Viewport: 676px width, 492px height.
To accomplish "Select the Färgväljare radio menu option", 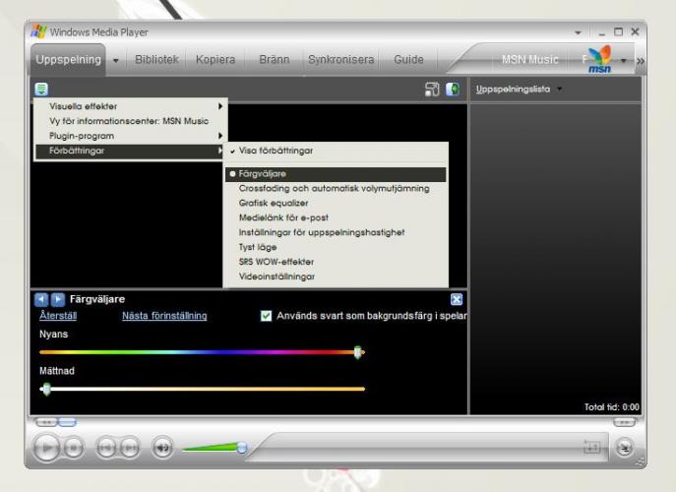I will pyautogui.click(x=262, y=174).
